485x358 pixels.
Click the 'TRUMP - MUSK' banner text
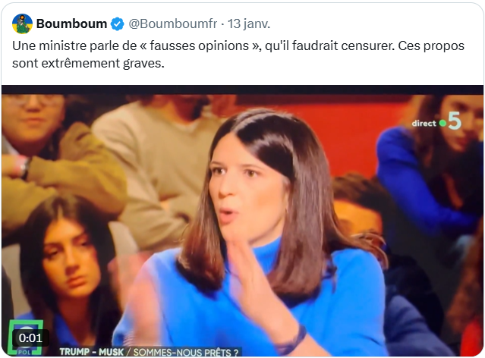pyautogui.click(x=92, y=352)
